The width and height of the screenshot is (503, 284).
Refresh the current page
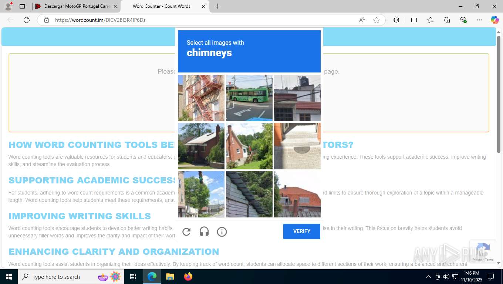tap(27, 20)
